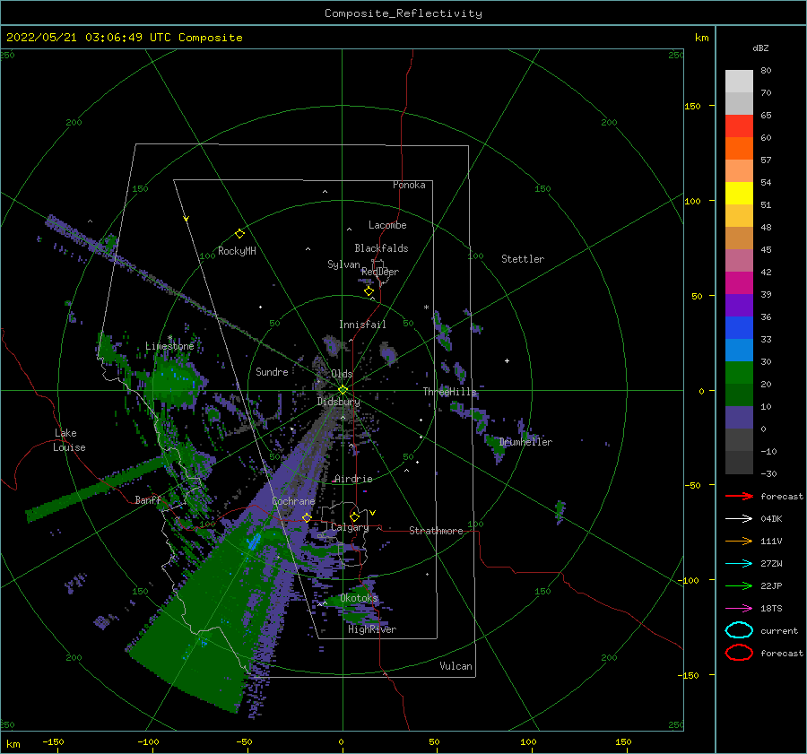Select the red forecast ellipse icon
This screenshot has width=807, height=754.
click(739, 653)
